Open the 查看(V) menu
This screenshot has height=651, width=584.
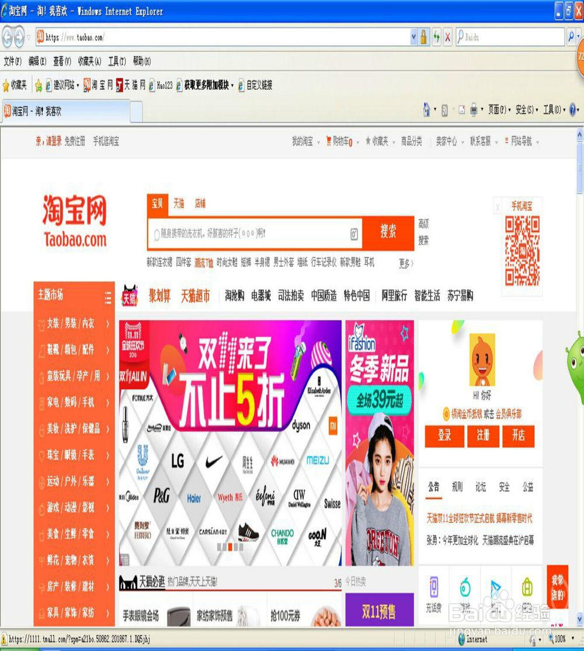click(x=62, y=61)
